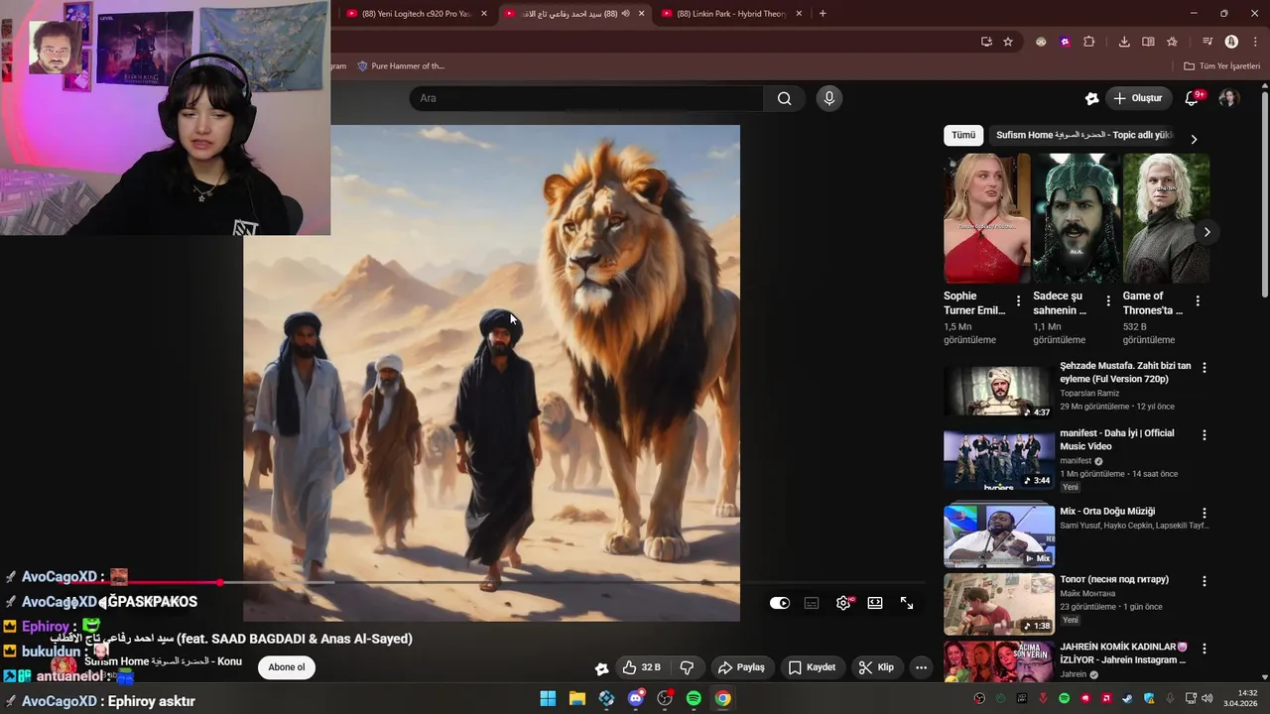Open File Explorer from taskbar

[577, 698]
